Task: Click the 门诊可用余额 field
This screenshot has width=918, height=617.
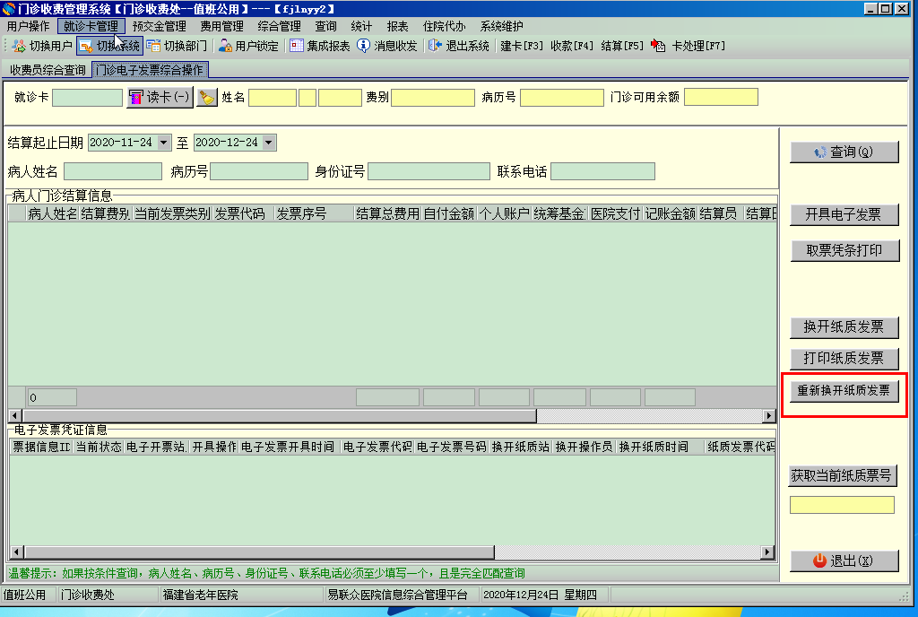Action: 722,97
